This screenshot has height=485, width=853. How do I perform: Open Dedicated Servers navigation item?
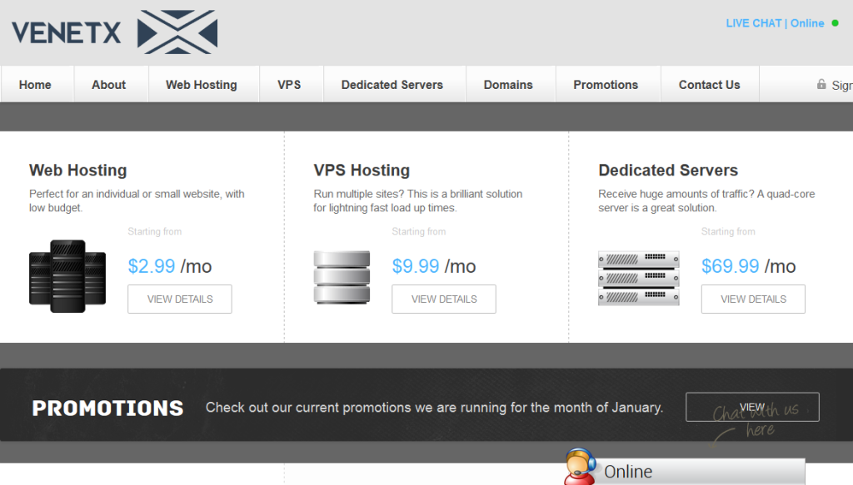coord(392,85)
